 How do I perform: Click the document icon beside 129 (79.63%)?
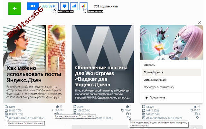(x=6, y=114)
